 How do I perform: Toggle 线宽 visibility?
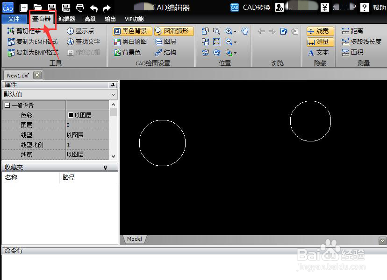320,31
